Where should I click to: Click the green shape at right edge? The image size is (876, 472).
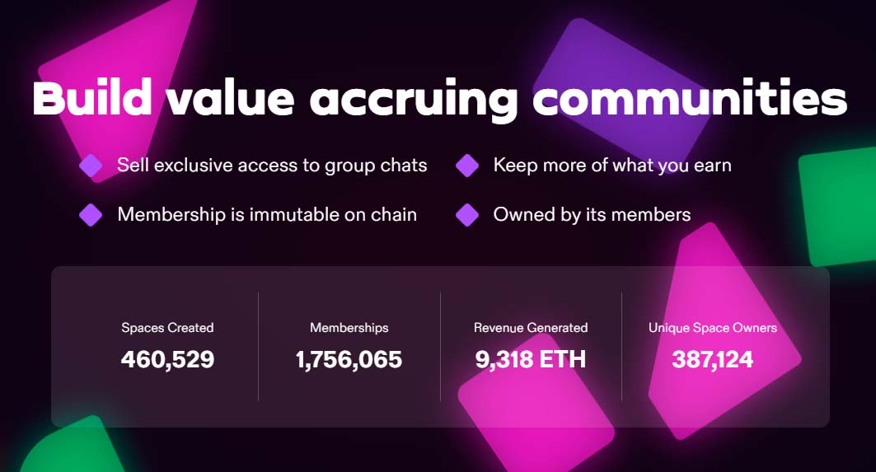coord(838,206)
